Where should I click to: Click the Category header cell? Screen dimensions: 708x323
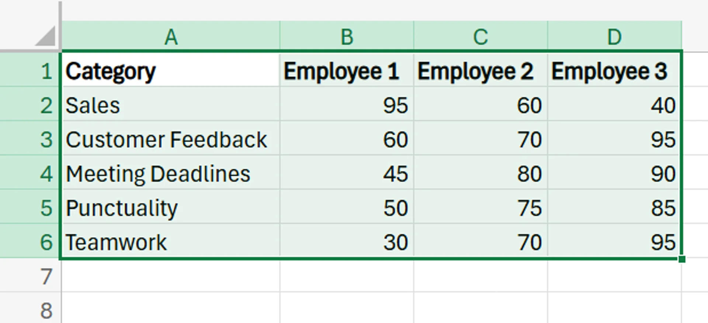click(x=171, y=71)
